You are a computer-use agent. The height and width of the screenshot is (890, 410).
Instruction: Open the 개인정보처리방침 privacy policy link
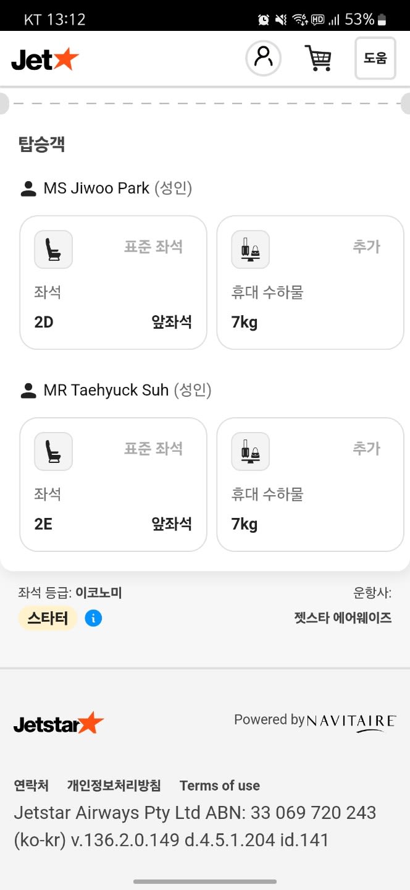(114, 786)
